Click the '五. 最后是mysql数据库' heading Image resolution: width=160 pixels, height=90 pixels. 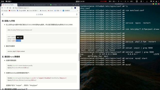(x=11, y=57)
